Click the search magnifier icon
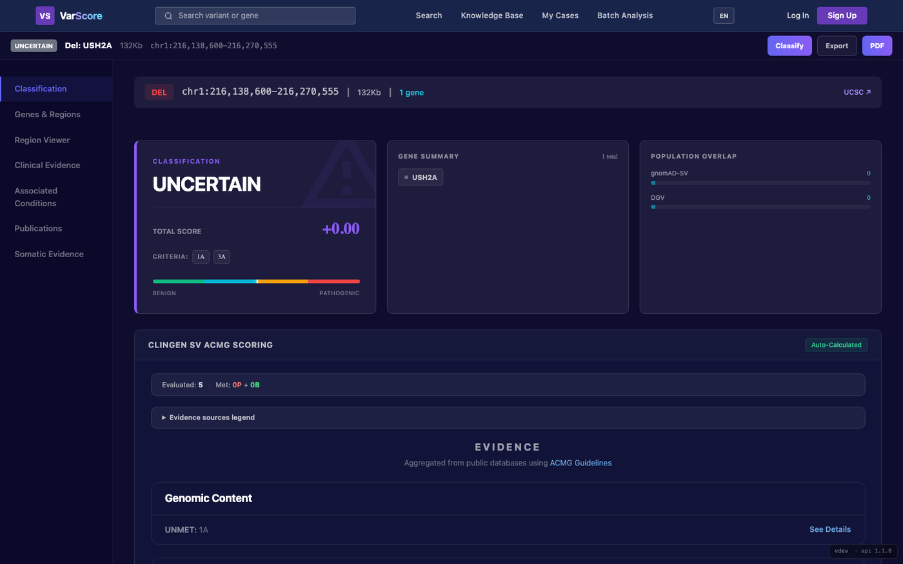903x564 pixels. (168, 15)
